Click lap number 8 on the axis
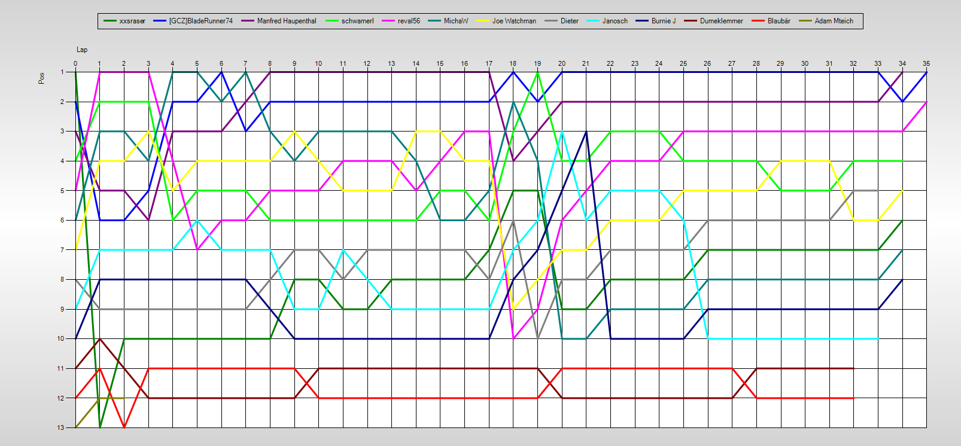Screen dimensions: 961x446 point(270,63)
